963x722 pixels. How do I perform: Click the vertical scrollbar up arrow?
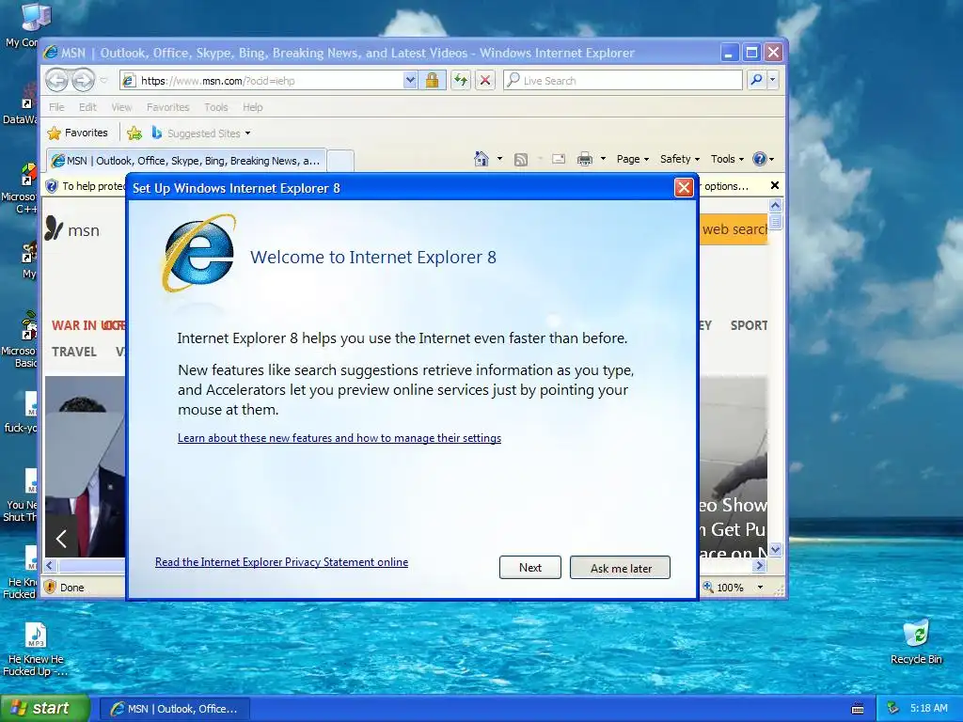[775, 206]
